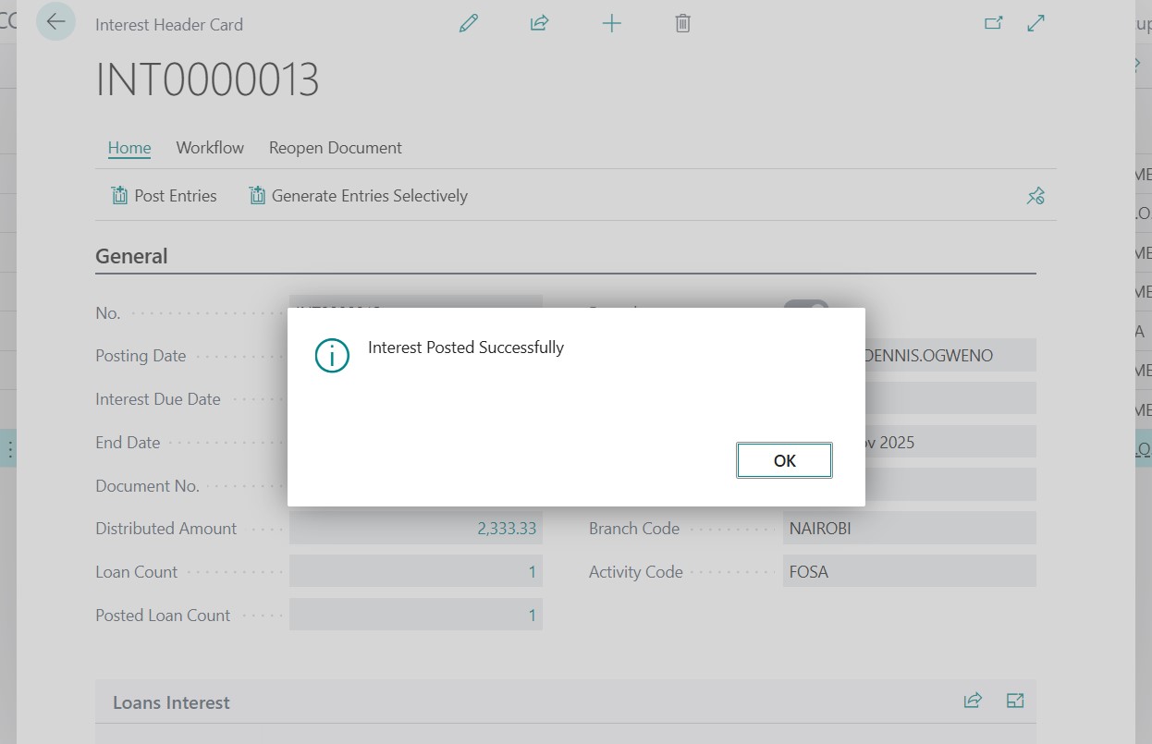Select the Home tab

(x=129, y=148)
